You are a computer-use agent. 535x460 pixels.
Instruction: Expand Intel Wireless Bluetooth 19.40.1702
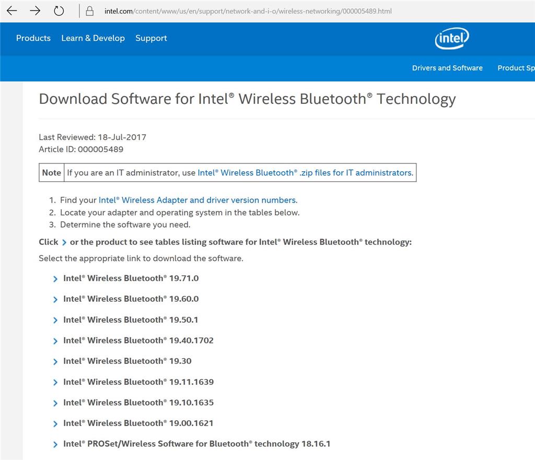138,340
